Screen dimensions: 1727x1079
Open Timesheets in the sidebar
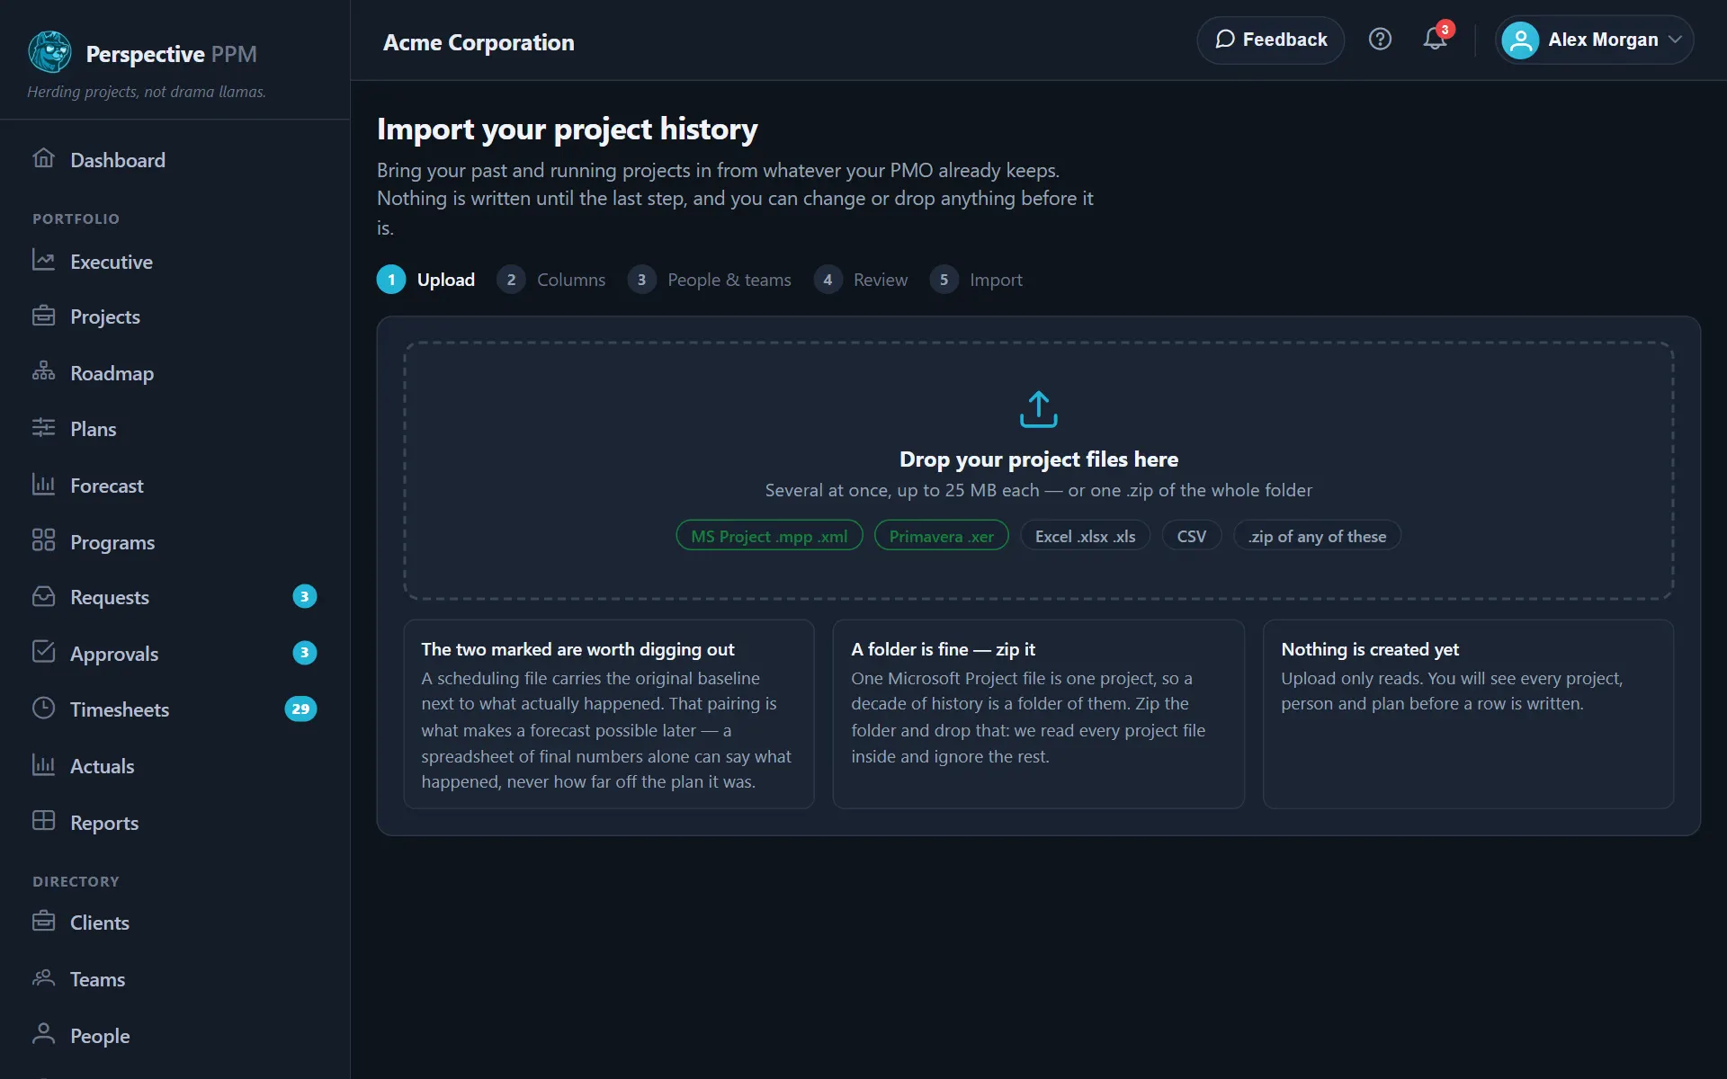pos(174,709)
